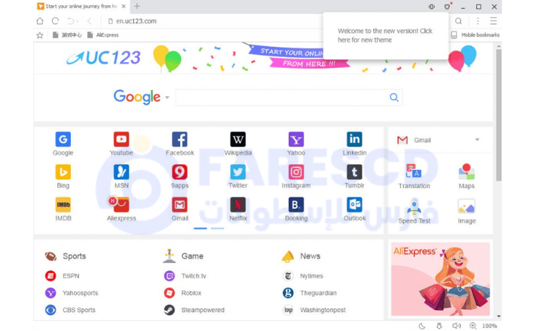Click the browser home button

pyautogui.click(x=40, y=21)
